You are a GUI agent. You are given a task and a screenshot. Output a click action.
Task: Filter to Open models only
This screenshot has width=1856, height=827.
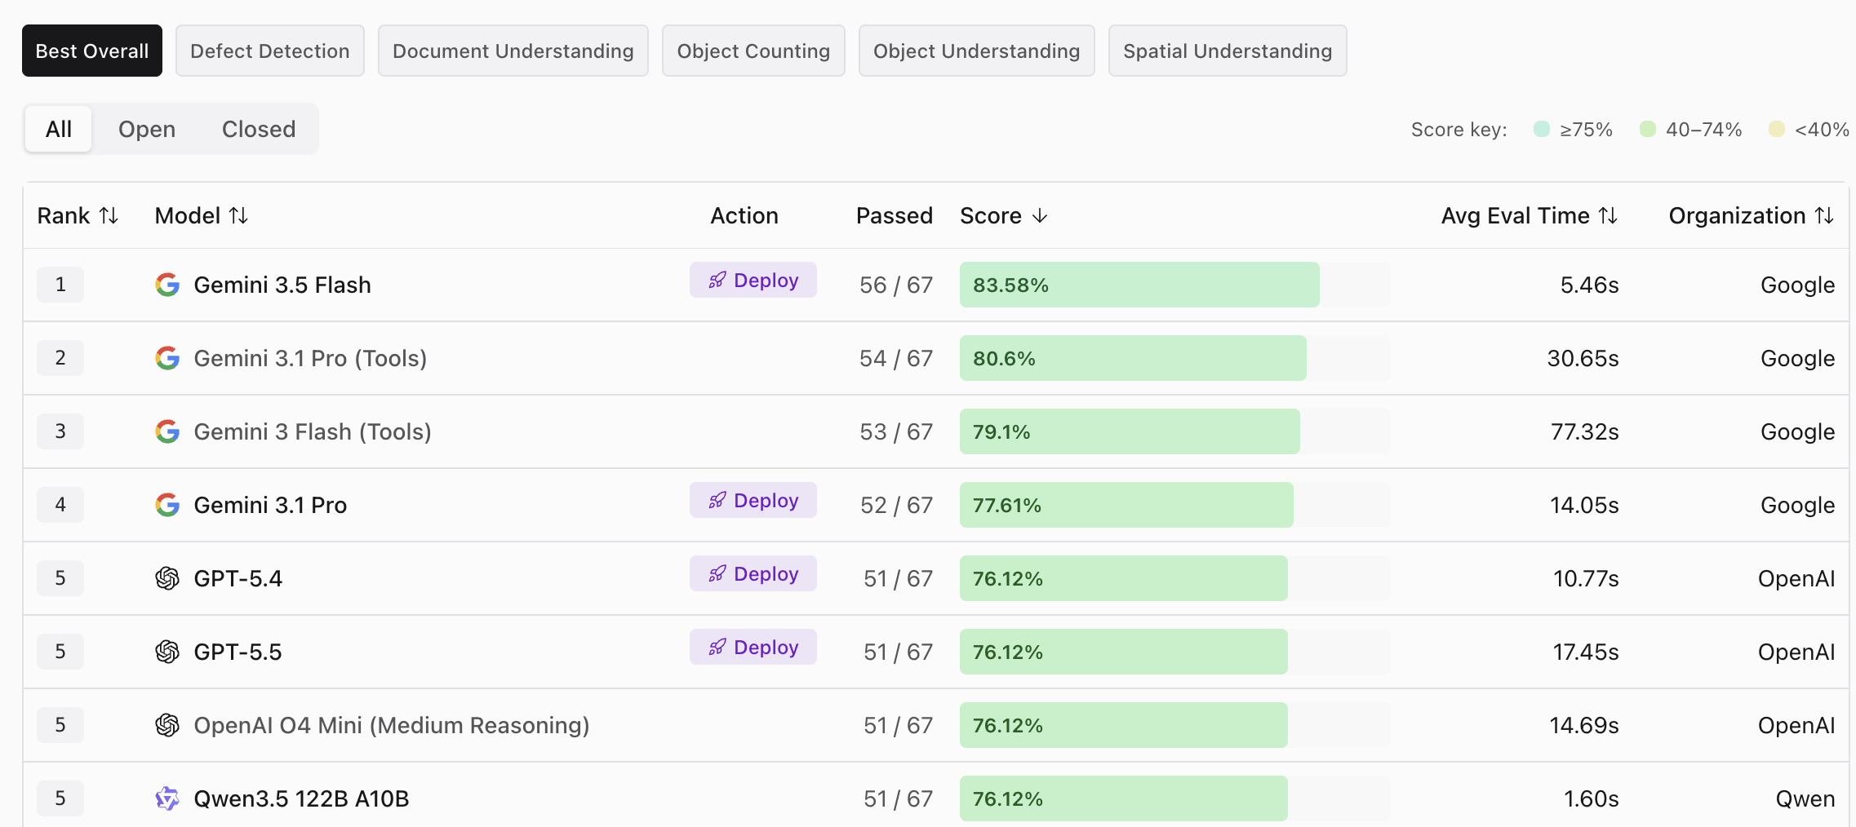(147, 129)
